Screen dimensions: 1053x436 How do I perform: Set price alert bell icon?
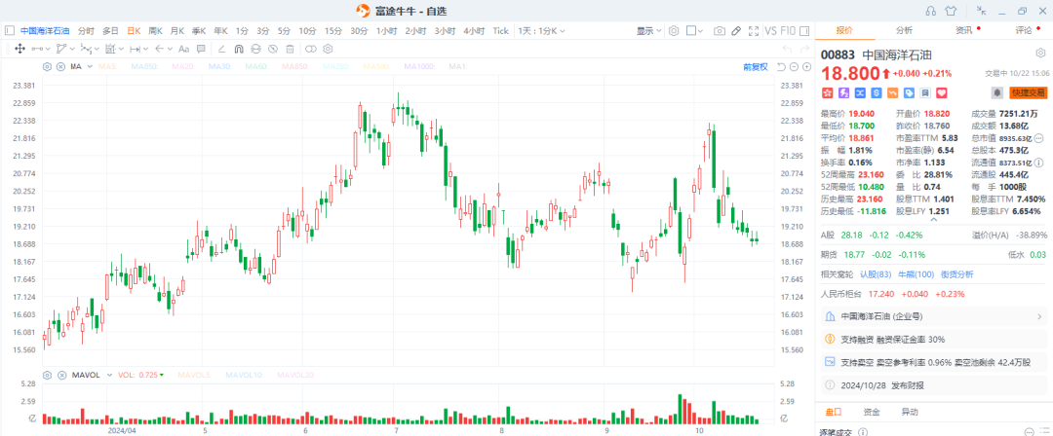(996, 92)
